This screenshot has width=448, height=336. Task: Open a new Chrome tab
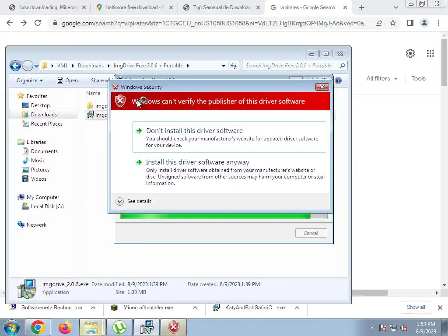tap(362, 8)
